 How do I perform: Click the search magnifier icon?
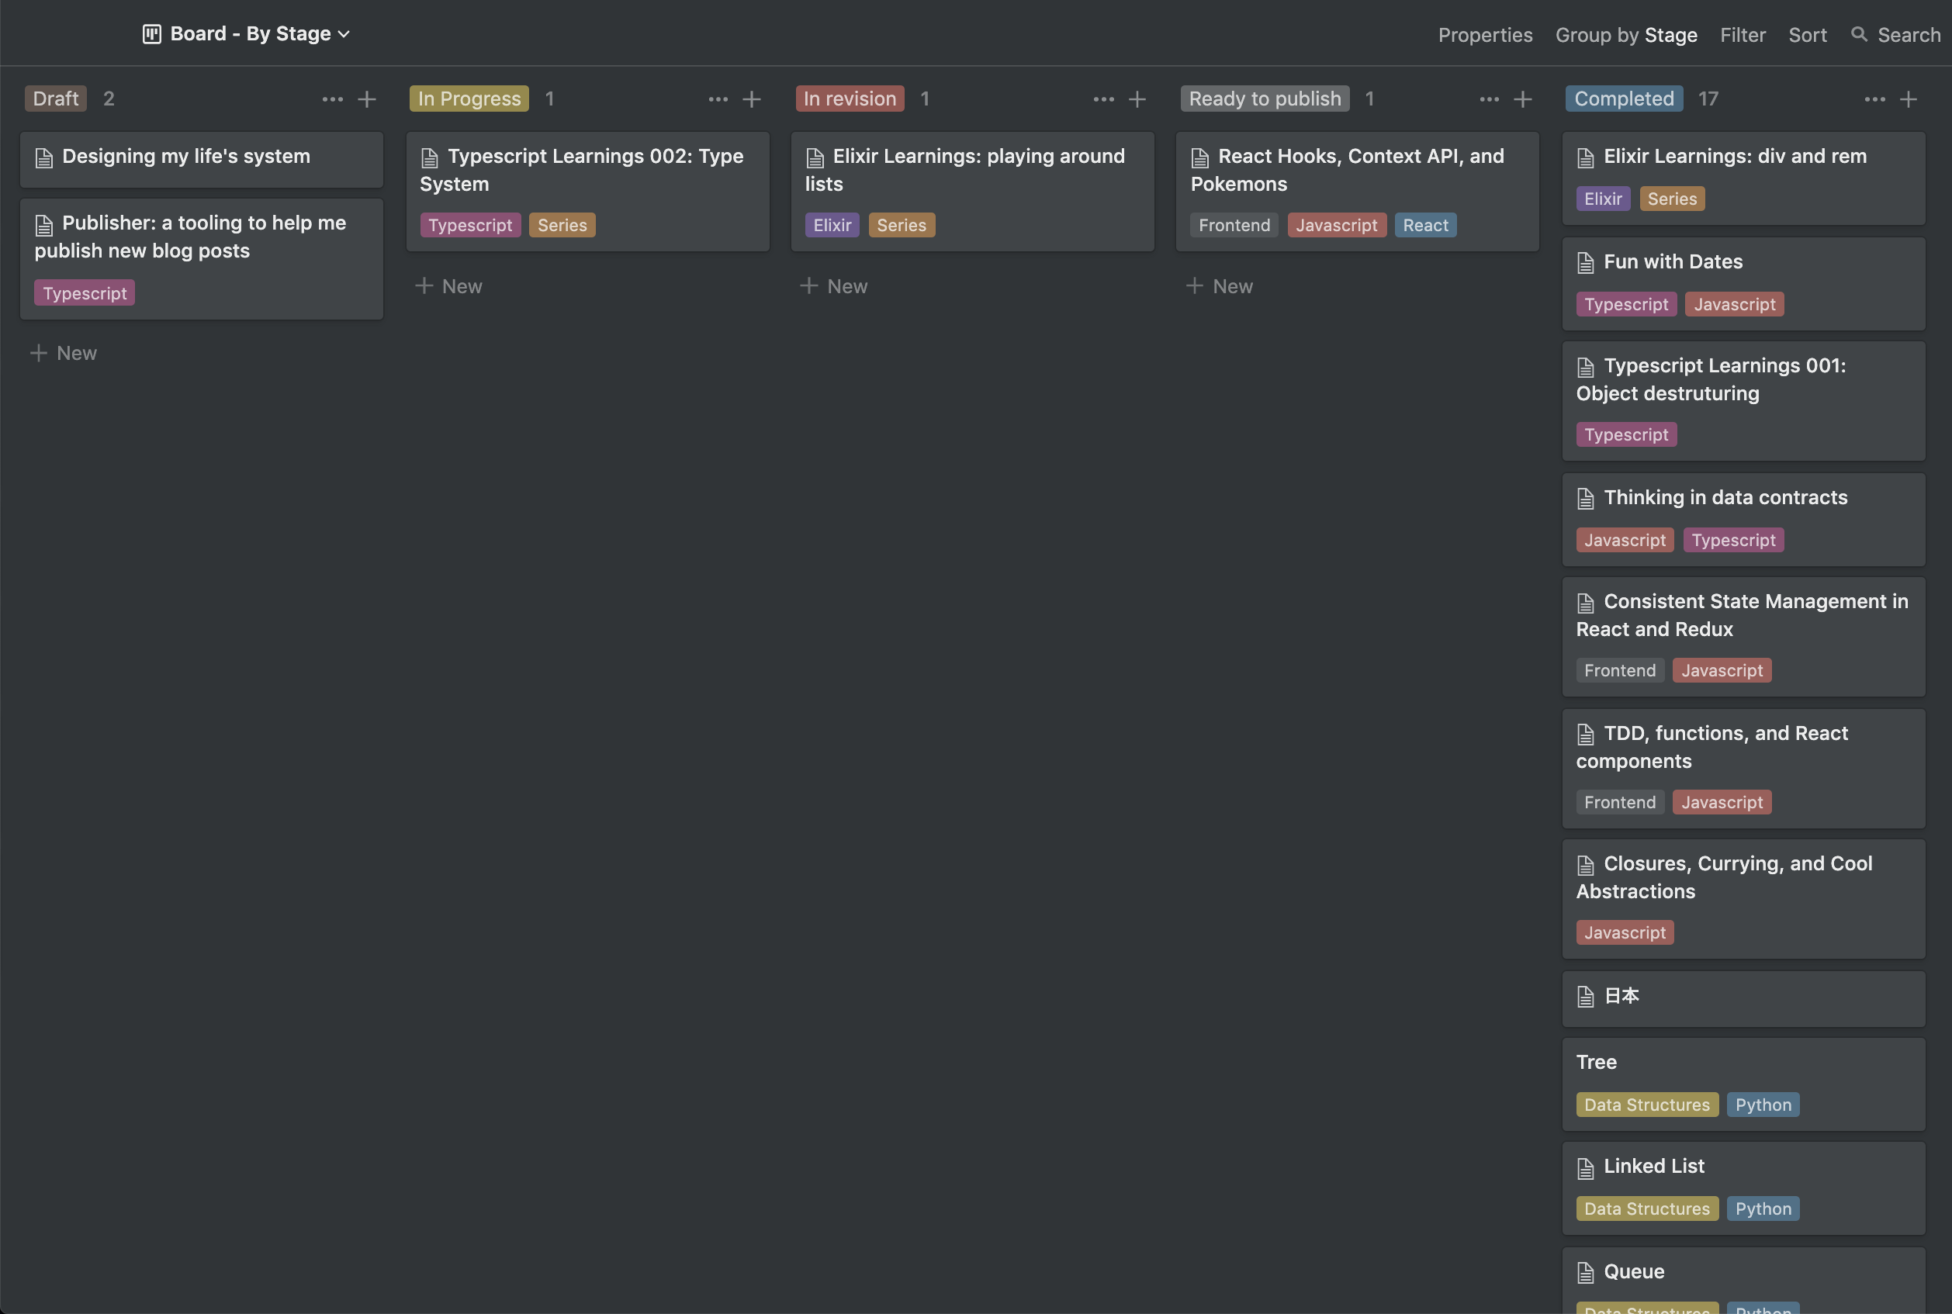click(x=1859, y=34)
